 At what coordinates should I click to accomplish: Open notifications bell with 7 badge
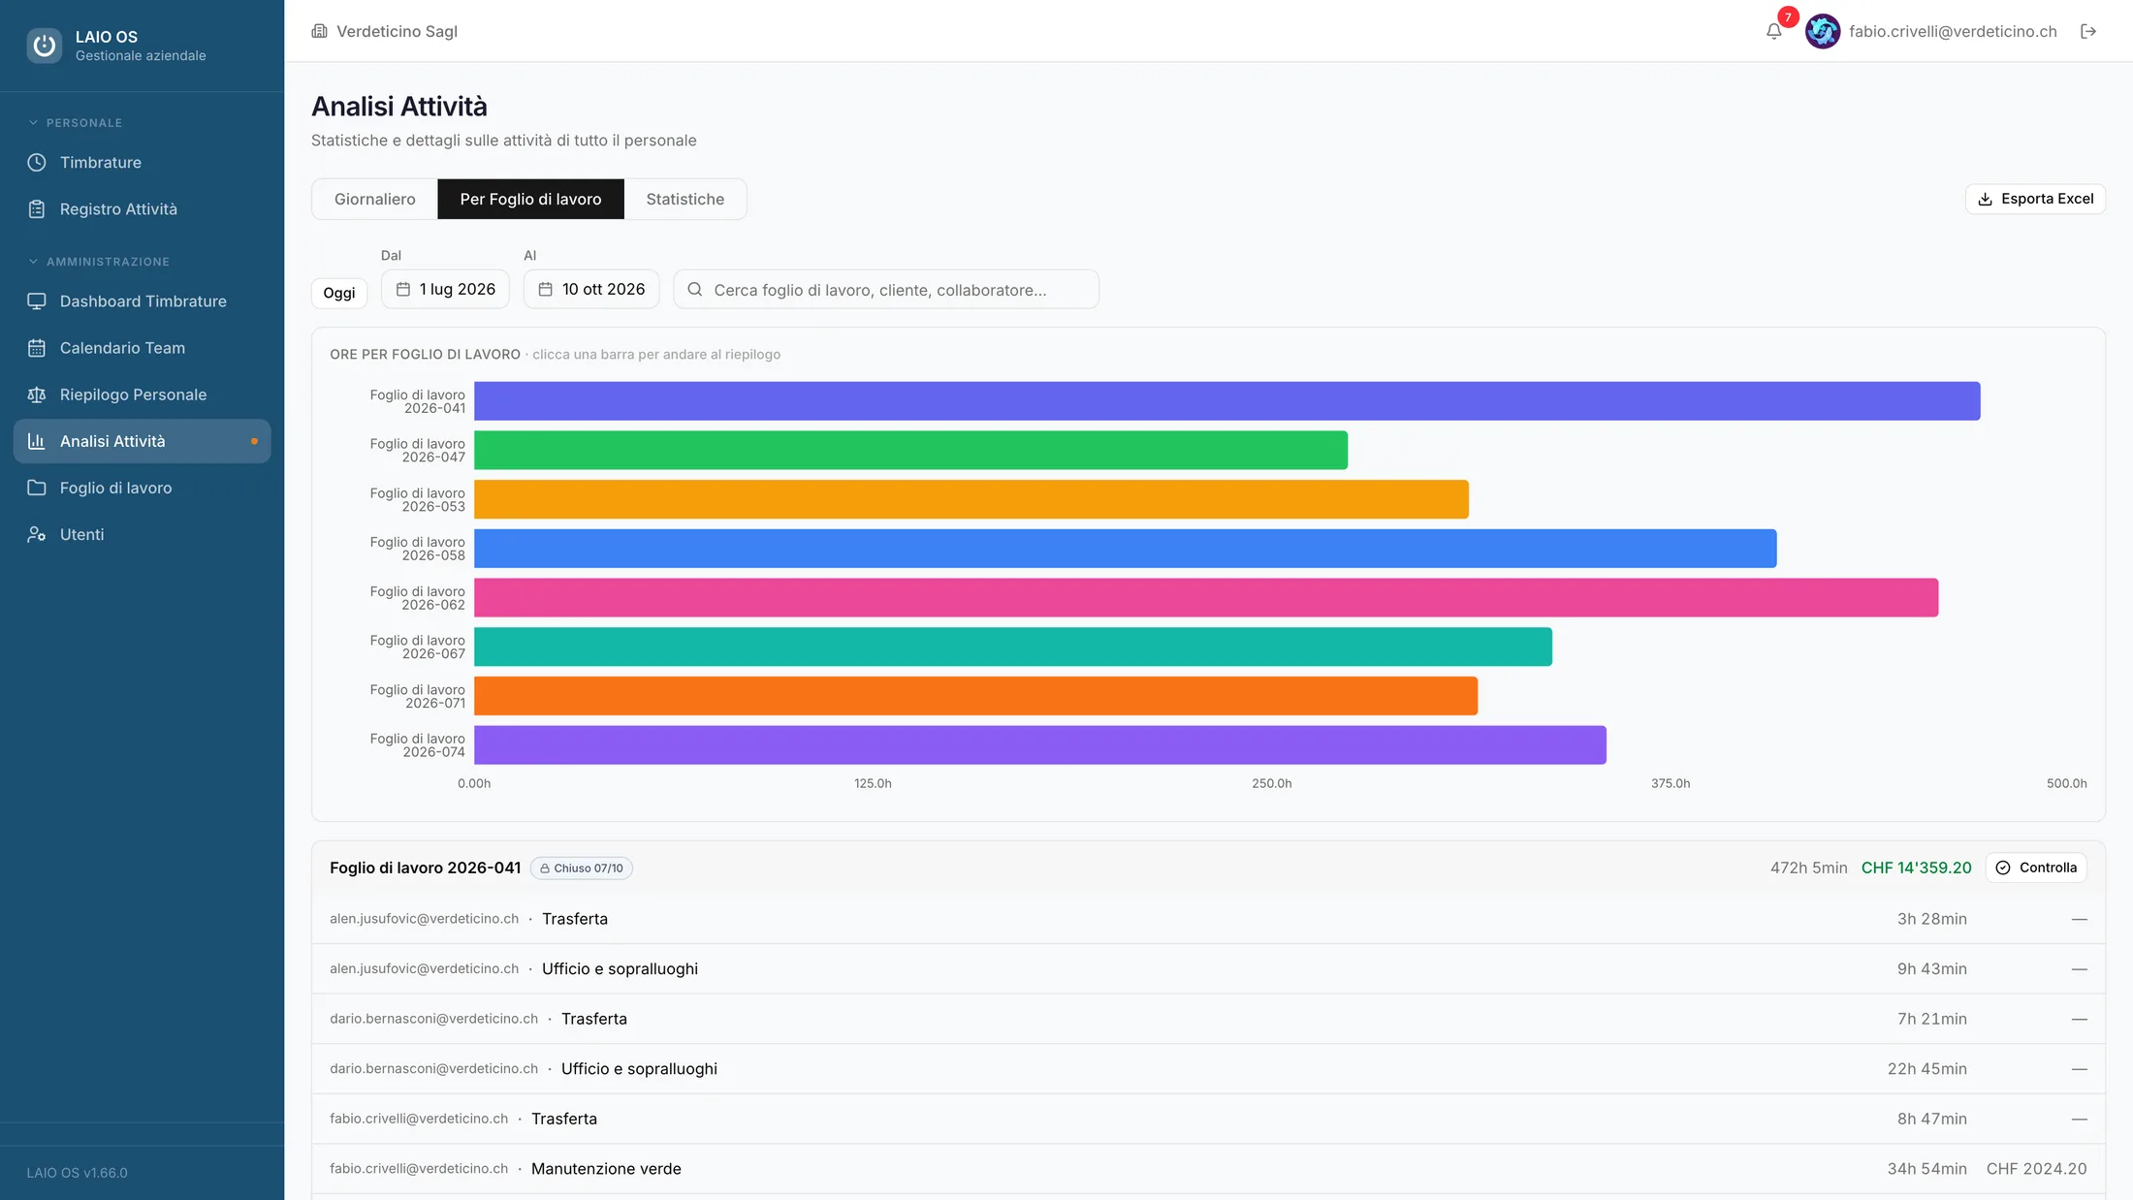tap(1774, 31)
